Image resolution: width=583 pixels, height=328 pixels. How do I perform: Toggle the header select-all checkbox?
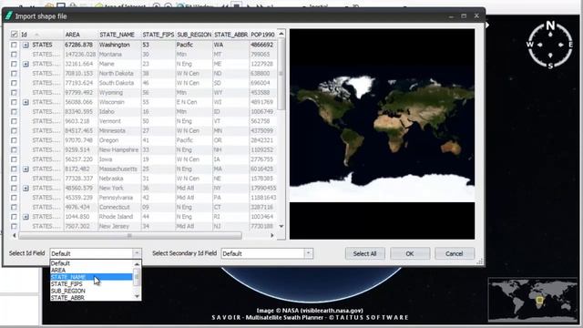[x=15, y=35]
